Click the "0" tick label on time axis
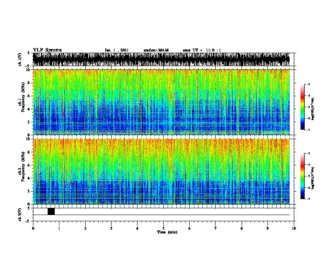The image size is (331, 256). tap(33, 228)
